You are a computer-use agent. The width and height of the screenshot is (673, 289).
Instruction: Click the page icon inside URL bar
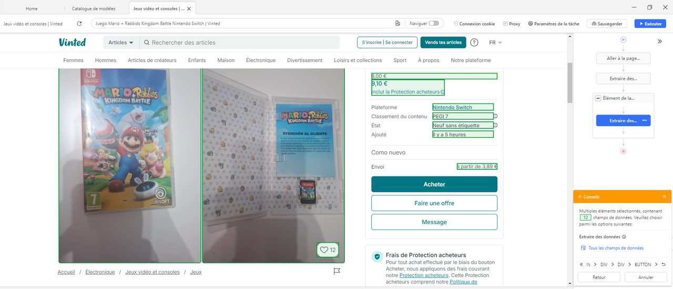tap(398, 24)
